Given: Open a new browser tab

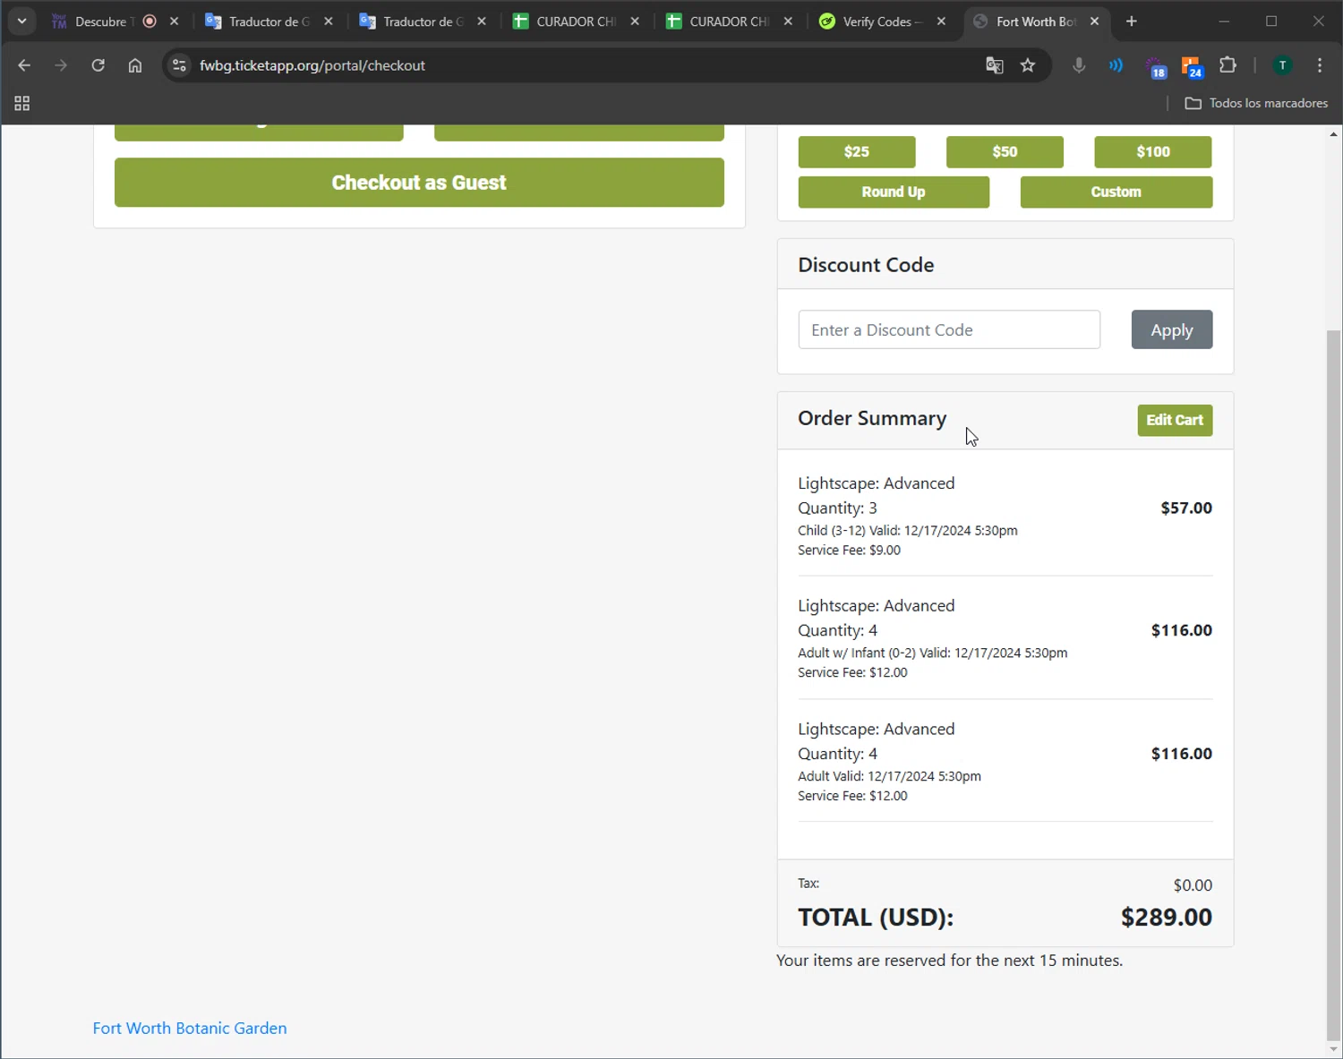Looking at the screenshot, I should click(1132, 21).
